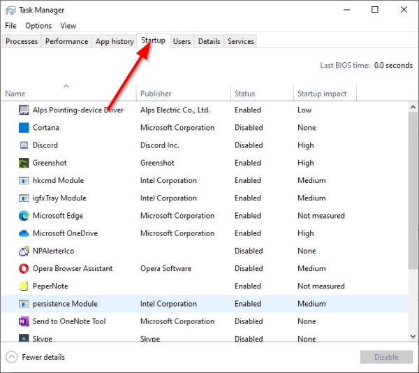Select the Discord row name
Image resolution: width=419 pixels, height=373 pixels.
click(x=45, y=145)
